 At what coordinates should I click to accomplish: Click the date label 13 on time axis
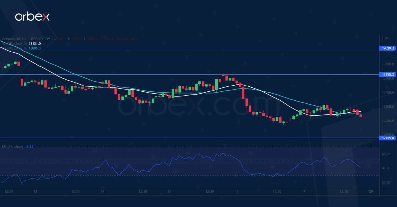[35, 191]
